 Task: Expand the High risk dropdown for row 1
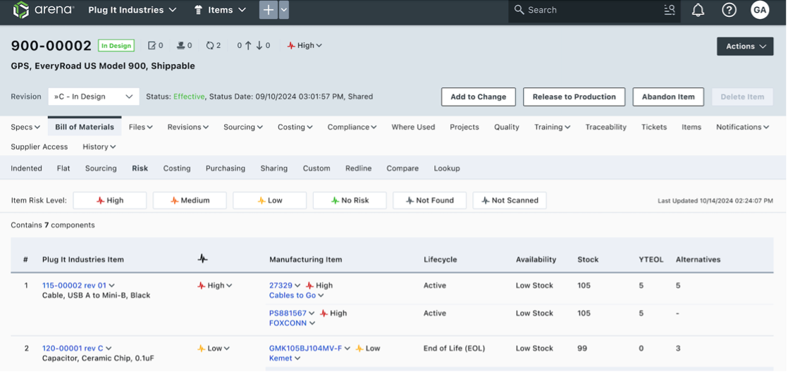(x=214, y=285)
